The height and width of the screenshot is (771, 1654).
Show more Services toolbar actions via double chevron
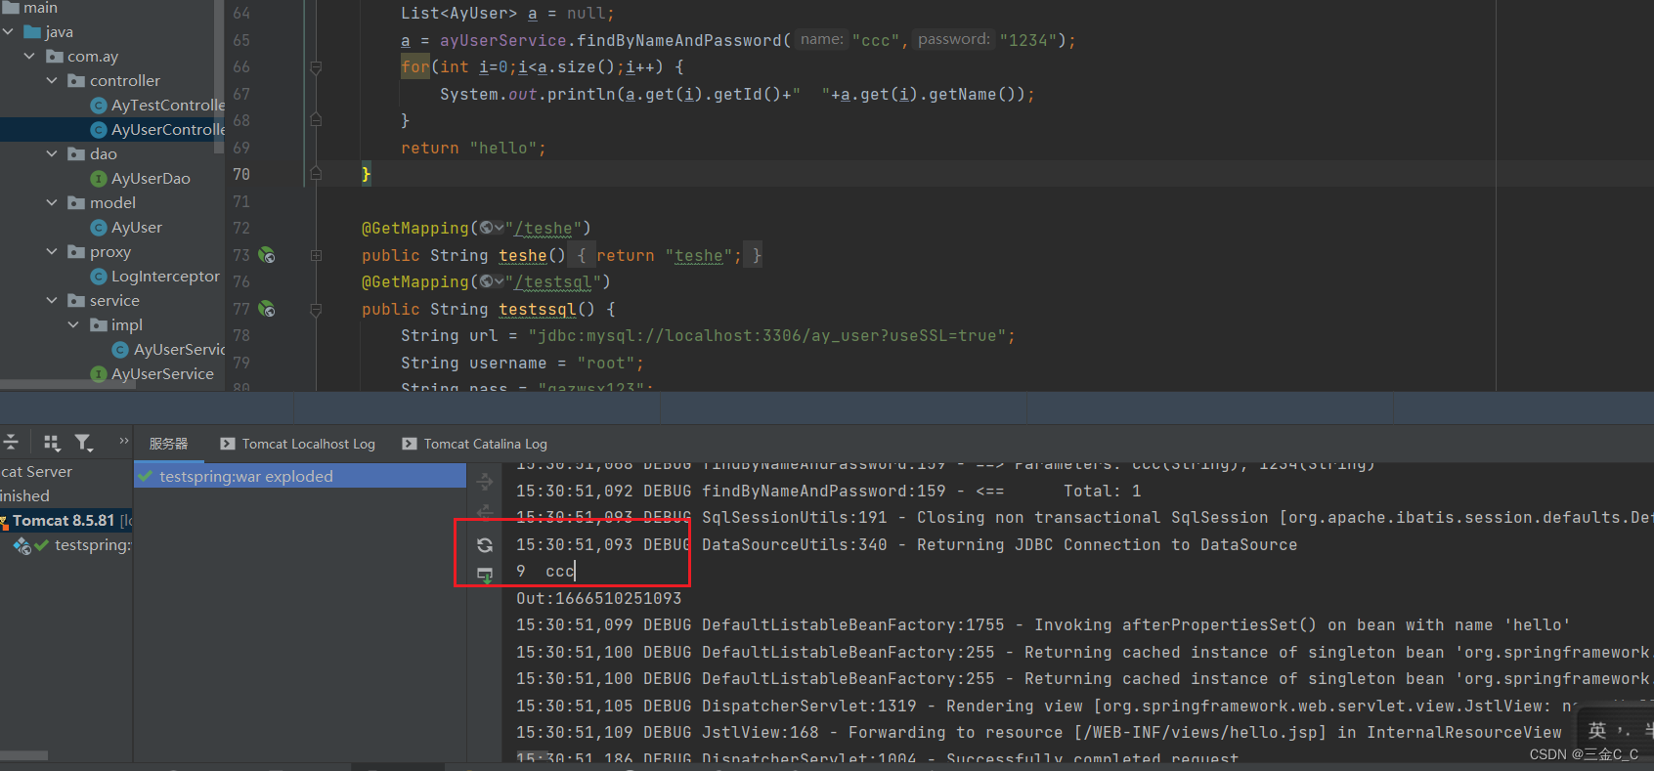pos(124,441)
